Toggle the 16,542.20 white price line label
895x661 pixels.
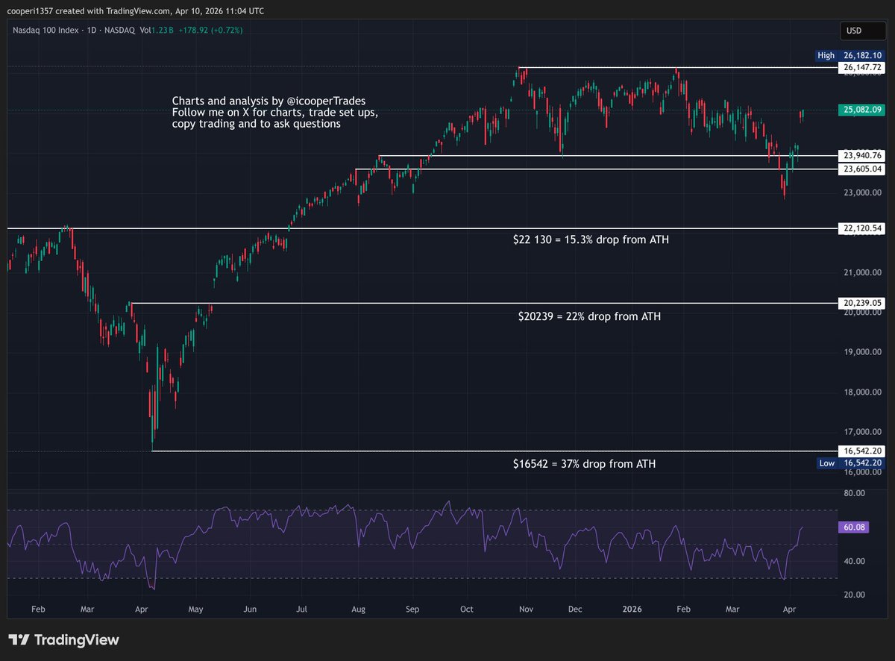pos(862,451)
